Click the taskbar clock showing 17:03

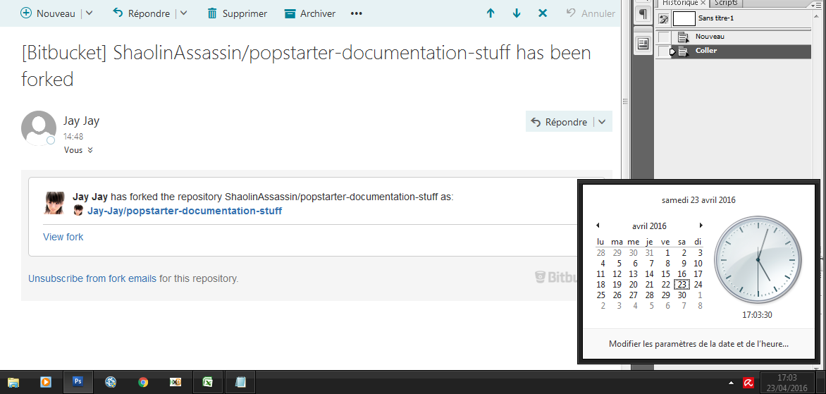(x=787, y=383)
